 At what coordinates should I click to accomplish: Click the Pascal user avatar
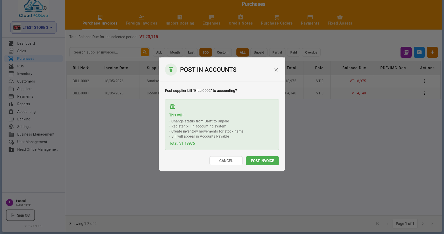click(10, 202)
